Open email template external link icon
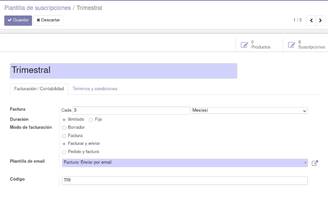 point(315,163)
